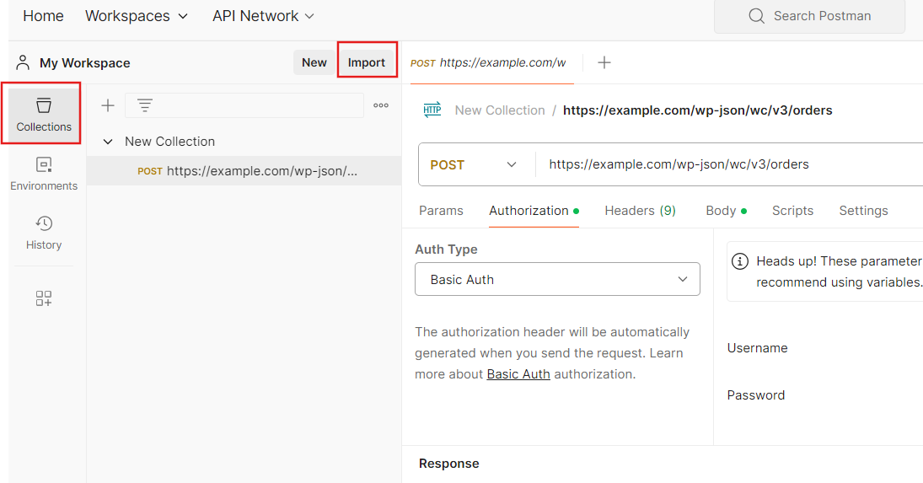Open the three-dots options menu in sidebar

[381, 106]
